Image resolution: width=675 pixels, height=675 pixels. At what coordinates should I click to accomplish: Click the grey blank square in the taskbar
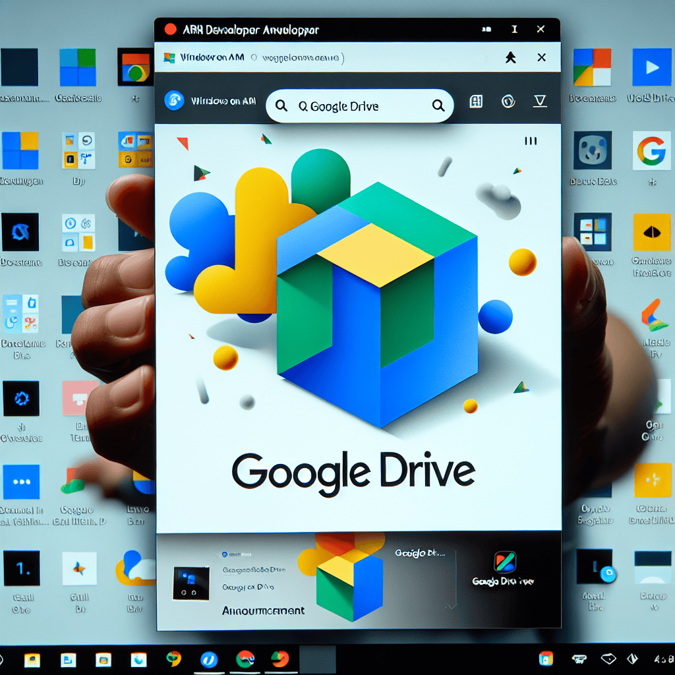[x=317, y=659]
